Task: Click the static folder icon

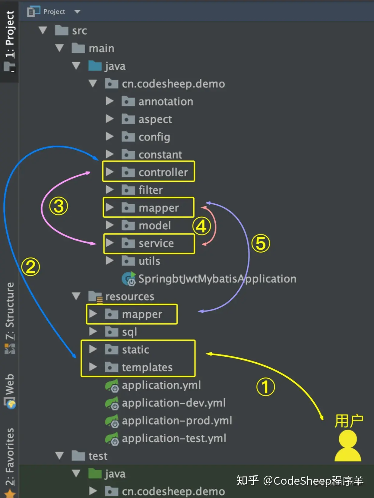Action: (x=112, y=349)
